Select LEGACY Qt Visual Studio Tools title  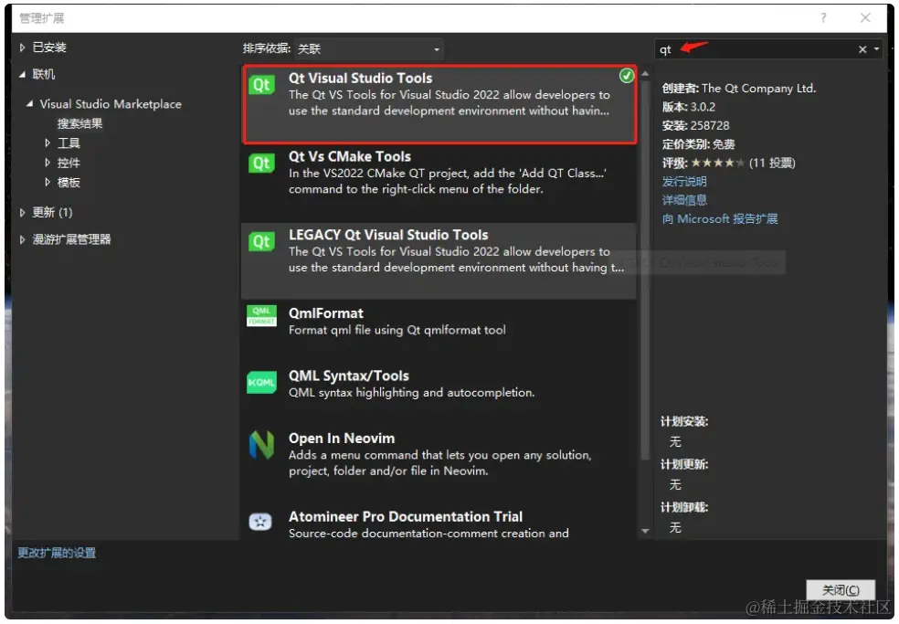[388, 235]
